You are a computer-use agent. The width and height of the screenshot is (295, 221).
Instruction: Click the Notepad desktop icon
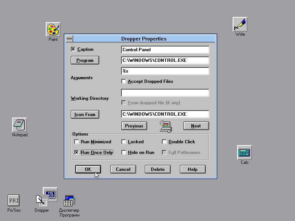pos(20,125)
